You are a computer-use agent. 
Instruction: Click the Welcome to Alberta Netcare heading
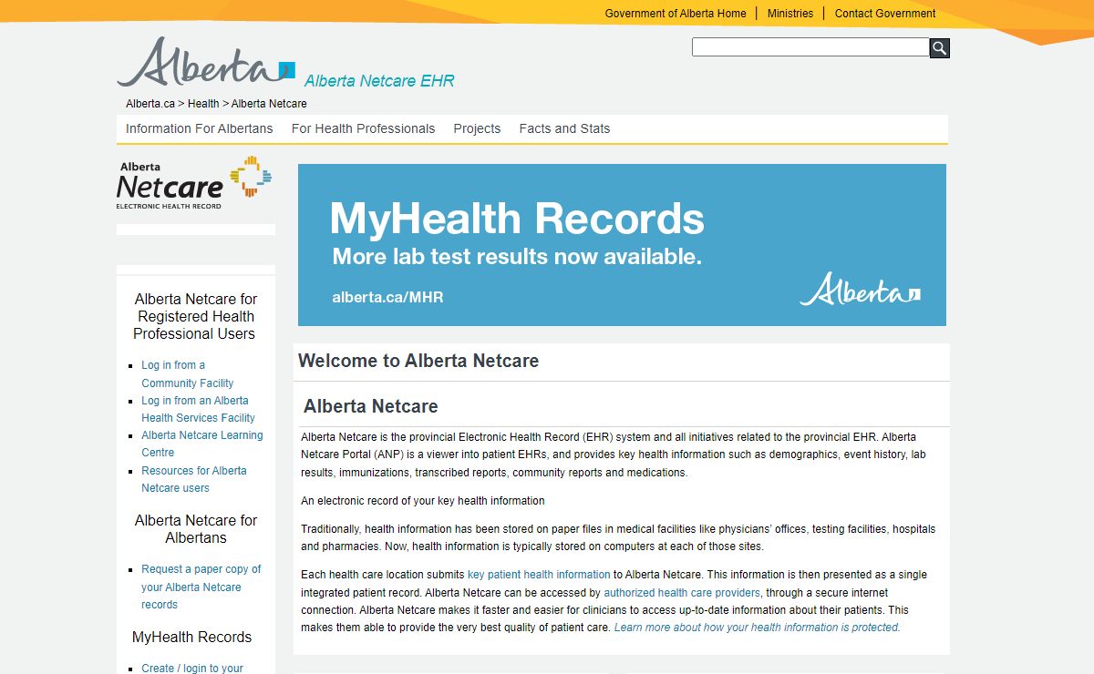(x=418, y=361)
